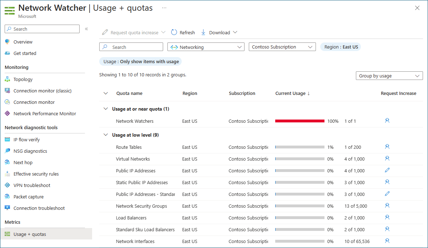Open Packet capture in sidebar
428x248 pixels.
(x=28, y=197)
